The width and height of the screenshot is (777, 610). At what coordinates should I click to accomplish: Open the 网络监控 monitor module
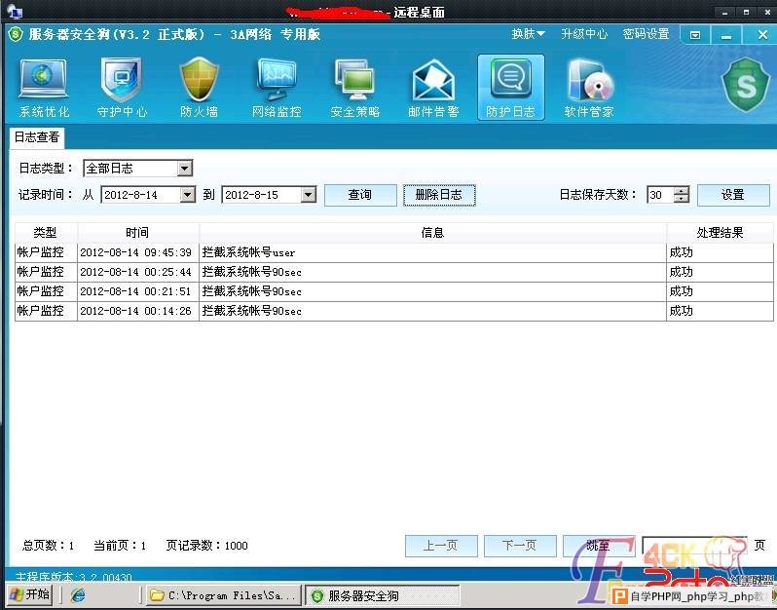click(277, 89)
